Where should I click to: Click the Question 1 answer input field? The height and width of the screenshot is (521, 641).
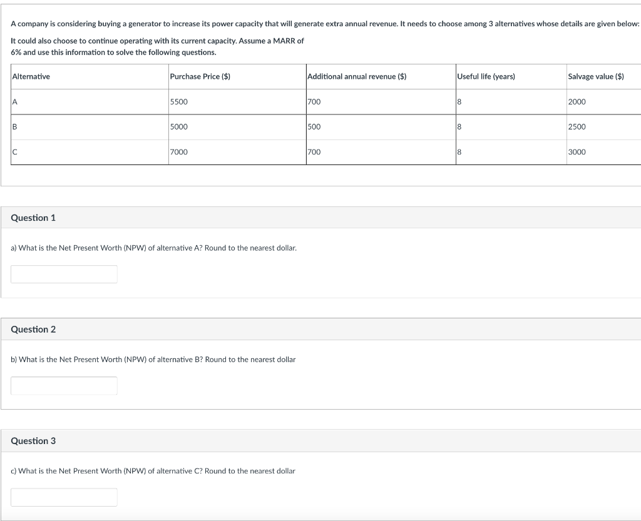64,274
